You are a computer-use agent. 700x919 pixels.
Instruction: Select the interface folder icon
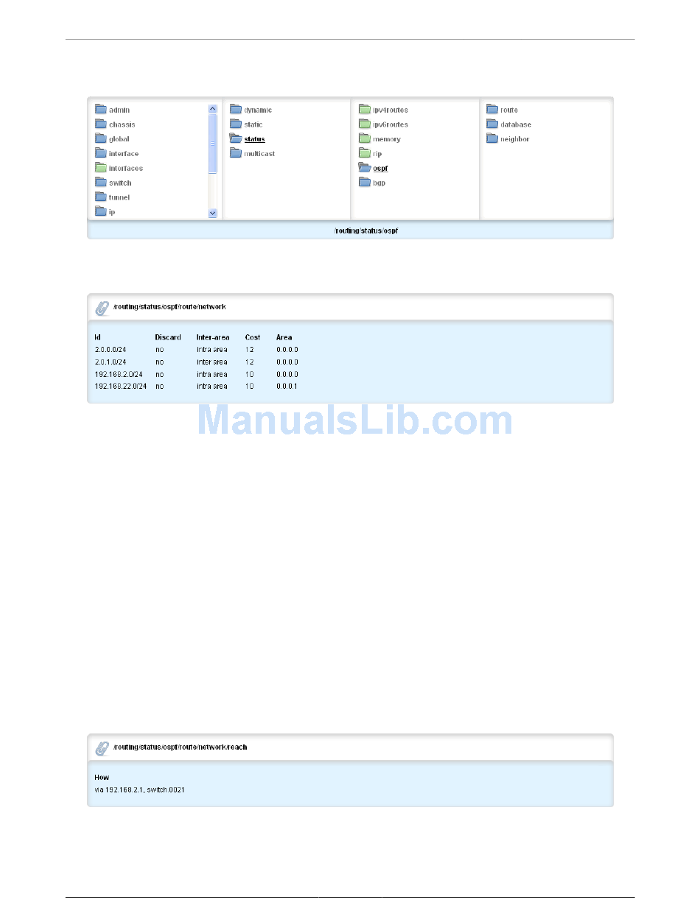coord(101,153)
